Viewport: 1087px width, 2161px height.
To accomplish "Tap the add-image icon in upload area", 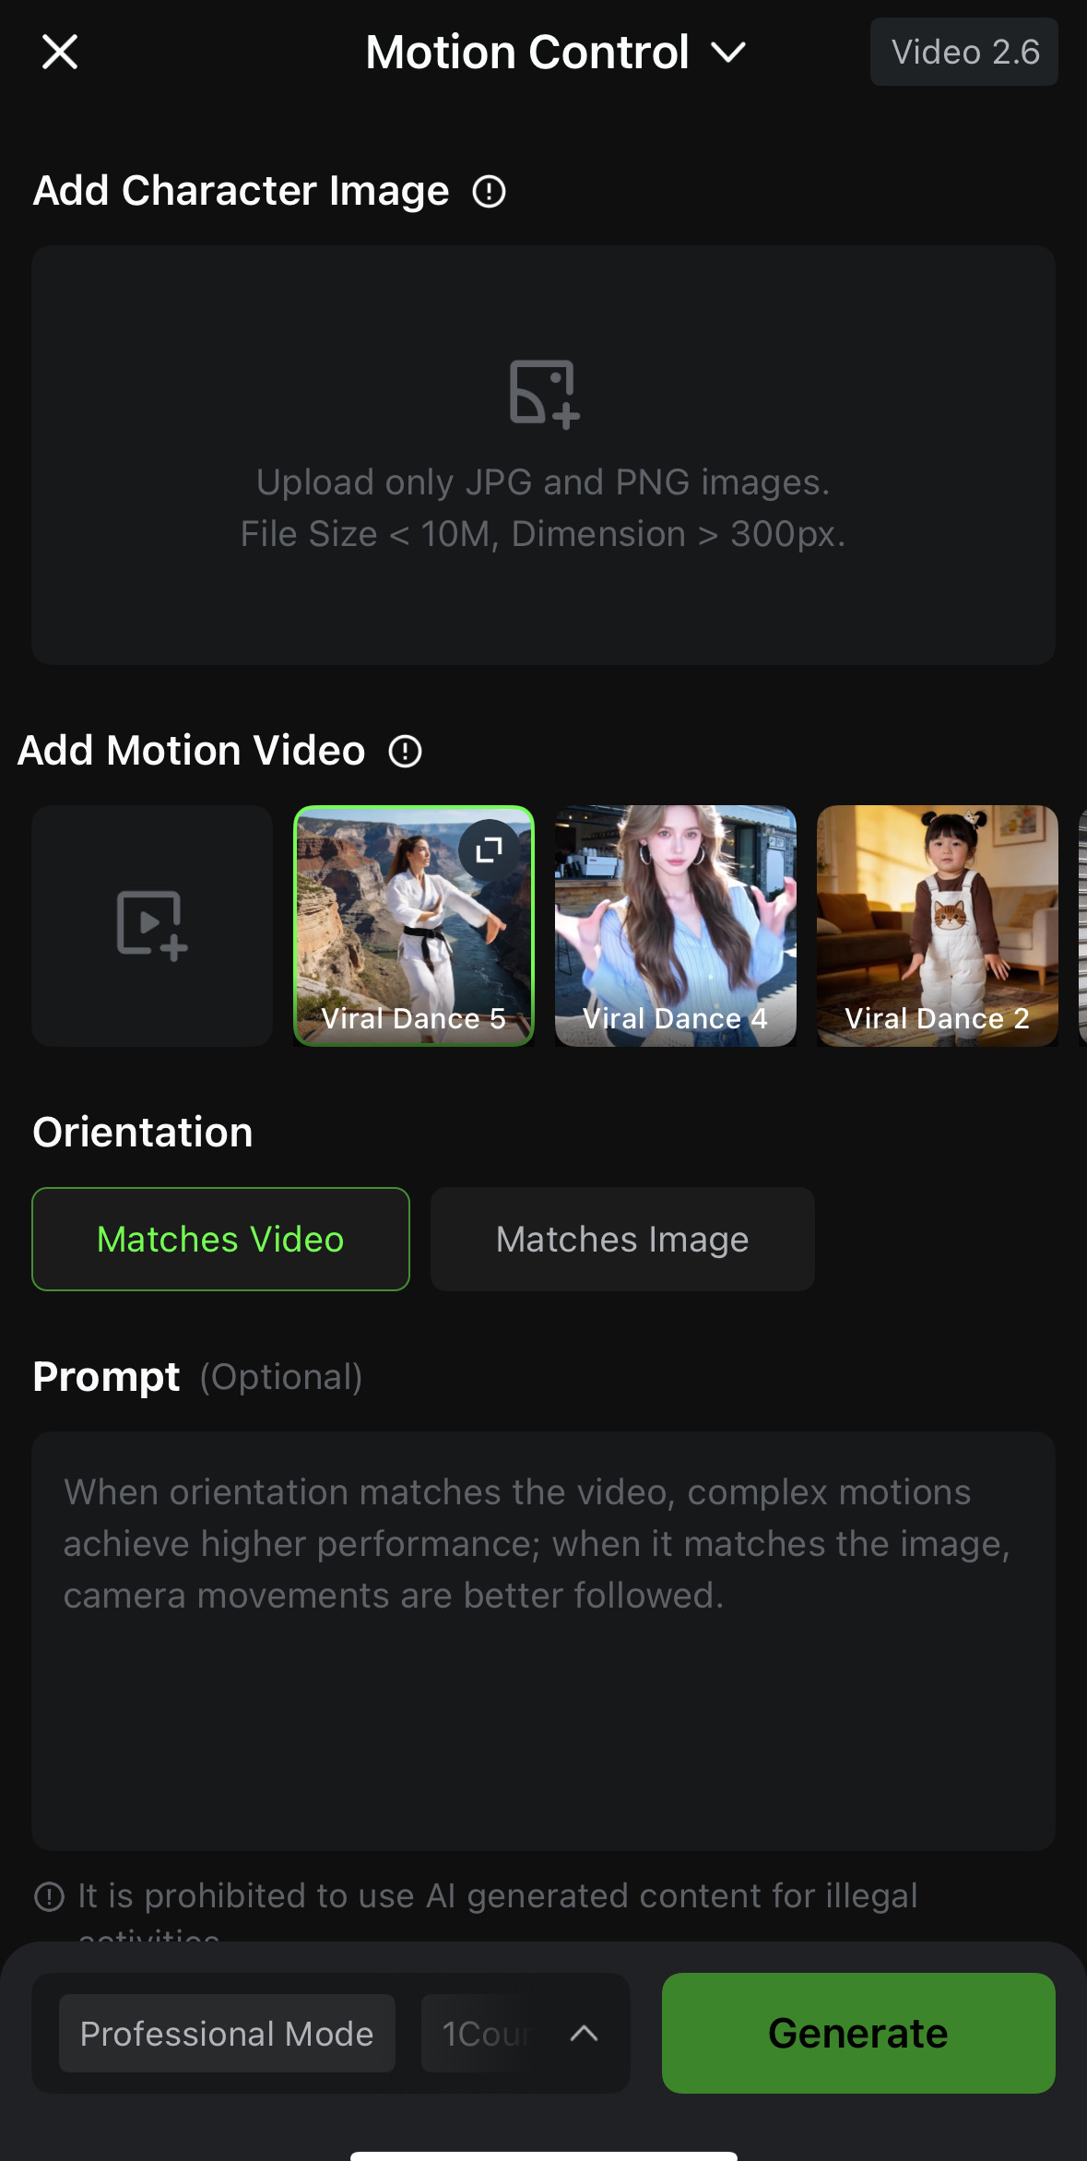I will [x=543, y=394].
